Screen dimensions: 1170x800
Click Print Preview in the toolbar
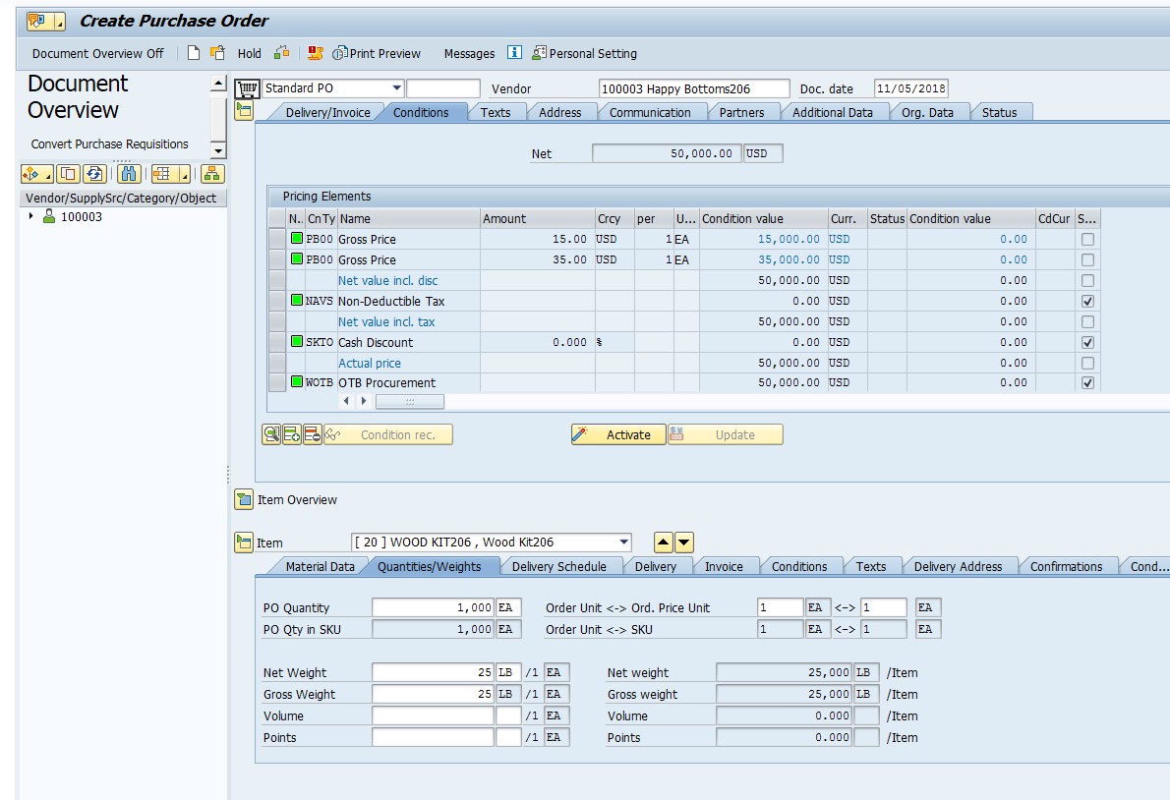tap(378, 53)
